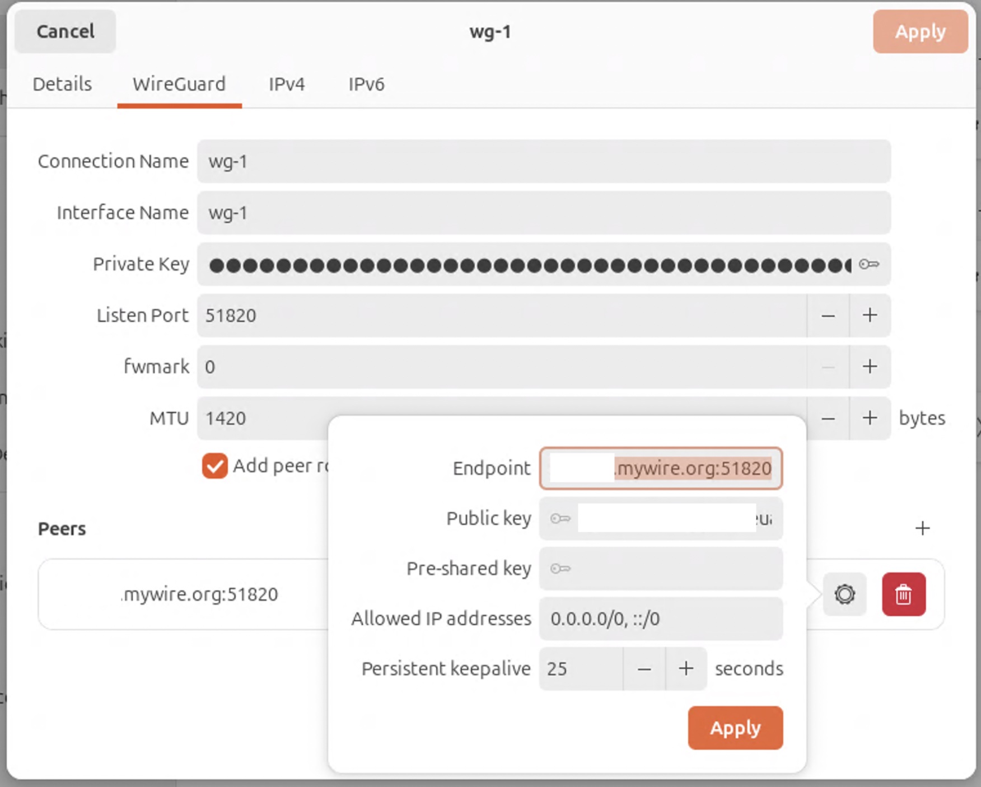The image size is (981, 787).
Task: Increase the fwmark value
Action: point(870,367)
